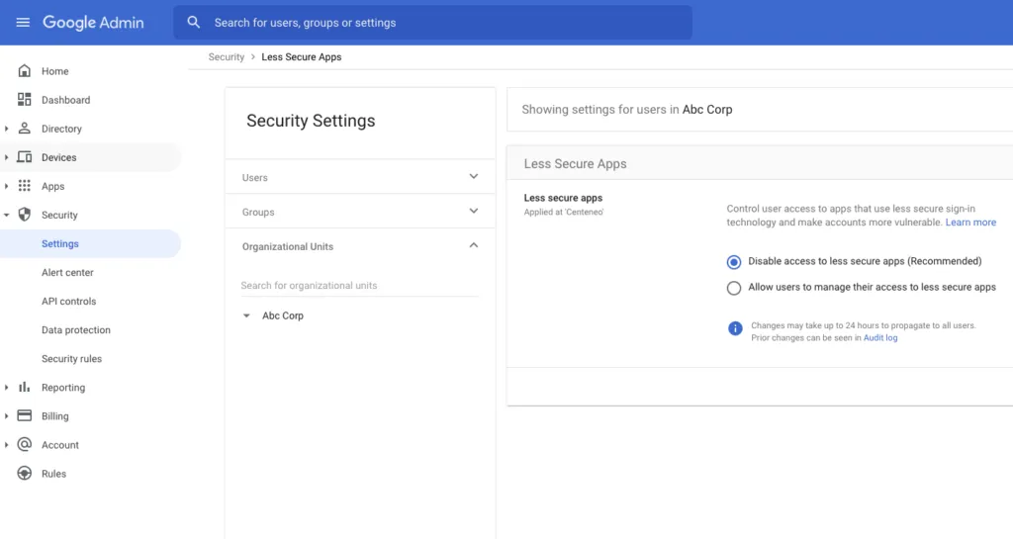Expand the Apps sidebar section arrow
Image resolution: width=1013 pixels, height=539 pixels.
(7, 186)
